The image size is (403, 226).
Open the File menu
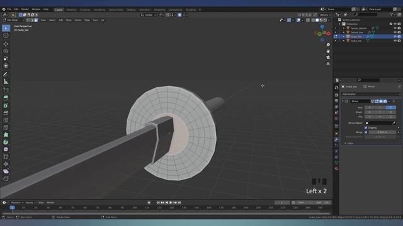[x=9, y=9]
